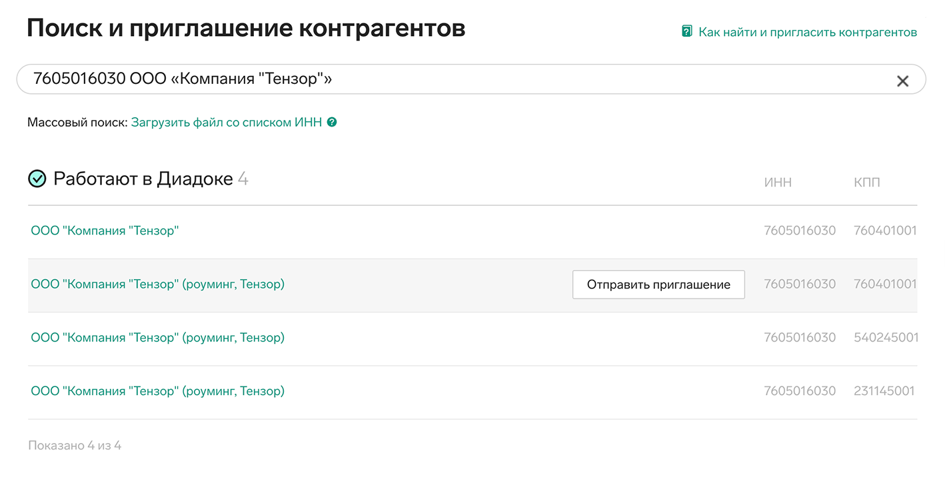Select КПП 760401001 in the Отправить приглашение row

point(885,284)
